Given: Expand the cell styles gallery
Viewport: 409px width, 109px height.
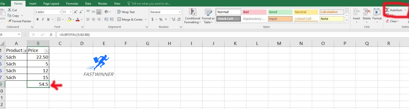Looking at the screenshot, I should coord(346,20).
